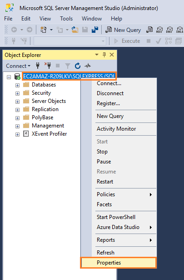Click the Object Explorer Stop icon
Screen dimensions: 184x280
click(58, 66)
